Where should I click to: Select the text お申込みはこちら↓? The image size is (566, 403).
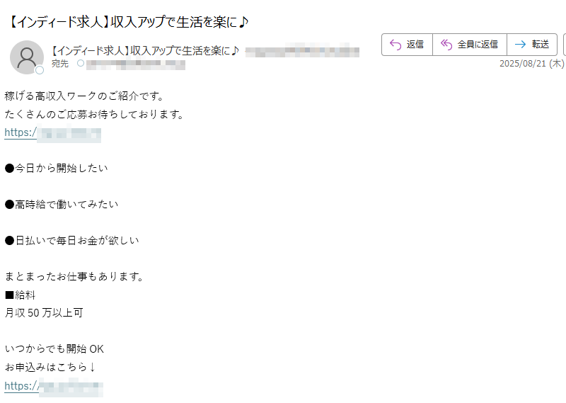(x=50, y=367)
